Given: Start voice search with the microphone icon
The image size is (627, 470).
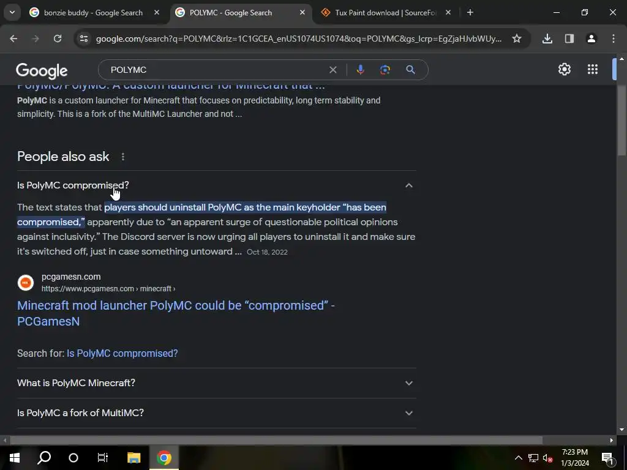Looking at the screenshot, I should click(x=360, y=70).
